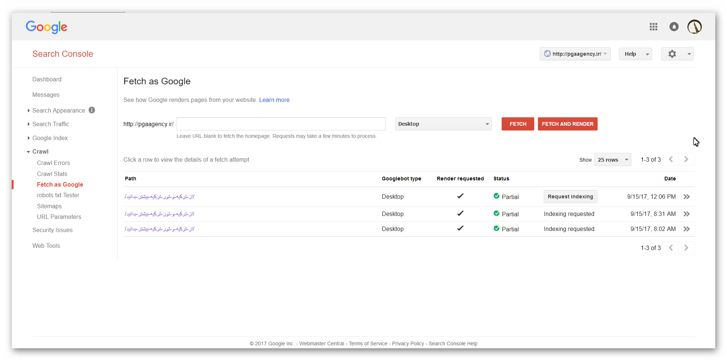Click the Status column header
Image resolution: width=727 pixels, height=360 pixels.
click(501, 179)
